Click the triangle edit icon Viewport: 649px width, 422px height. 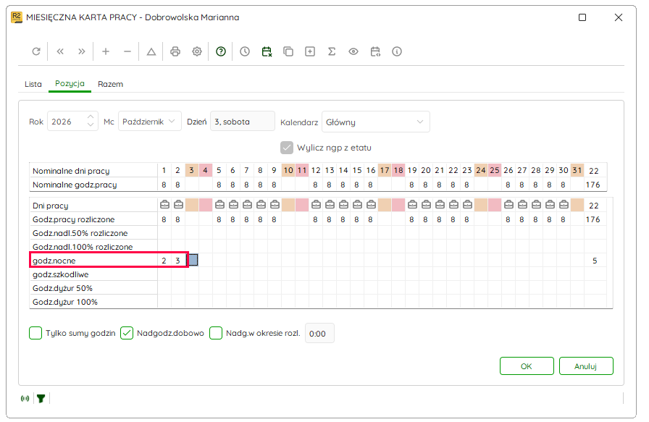[x=151, y=51]
